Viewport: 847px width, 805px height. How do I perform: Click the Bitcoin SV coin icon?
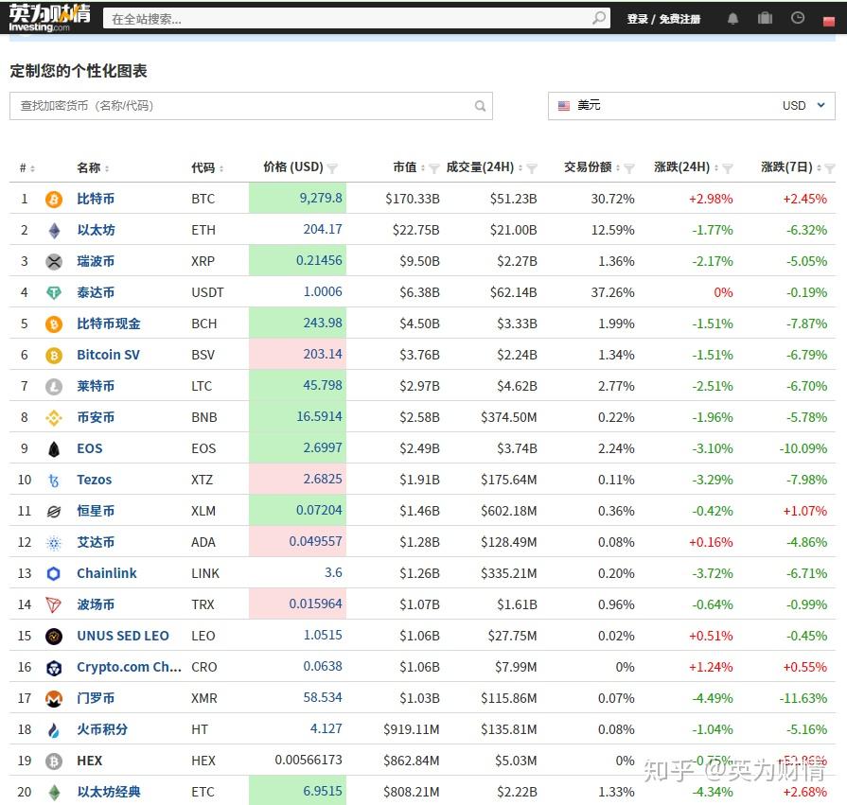54,356
